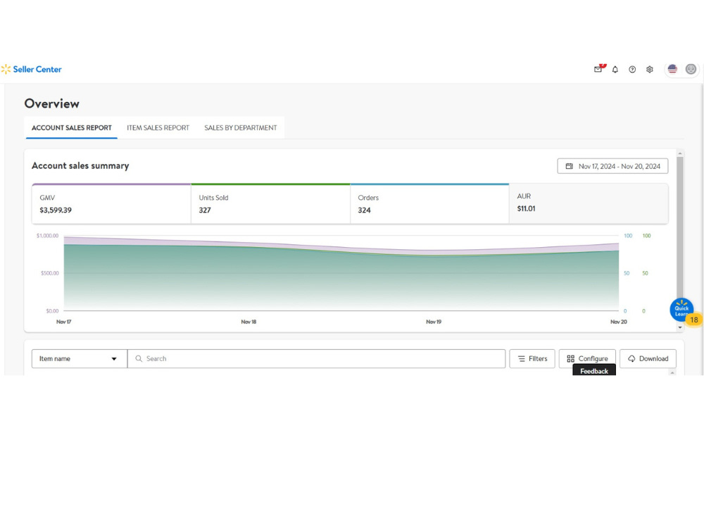Download the sales report
Viewport: 704px width, 528px height.
coord(648,359)
